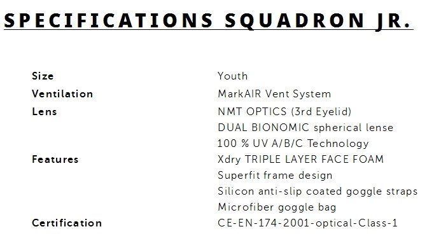Click 100 % UV A/B/C Technology line
Image resolution: width=434 pixels, height=243 pixels.
coord(293,143)
